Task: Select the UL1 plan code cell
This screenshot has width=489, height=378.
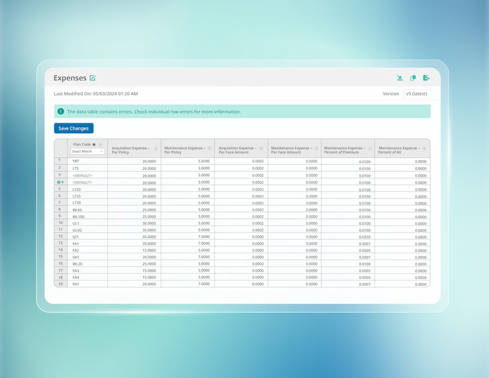Action: click(88, 223)
